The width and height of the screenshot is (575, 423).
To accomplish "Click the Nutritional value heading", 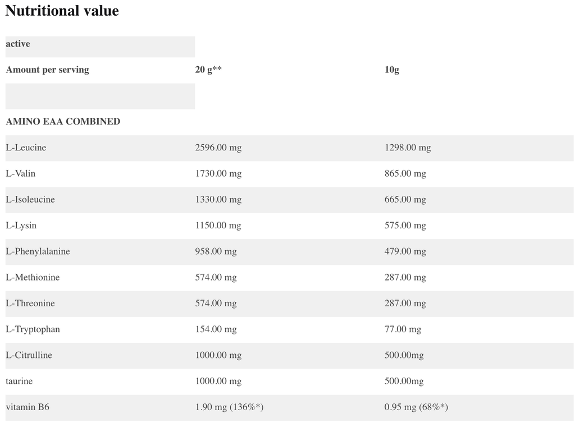I will (x=62, y=11).
